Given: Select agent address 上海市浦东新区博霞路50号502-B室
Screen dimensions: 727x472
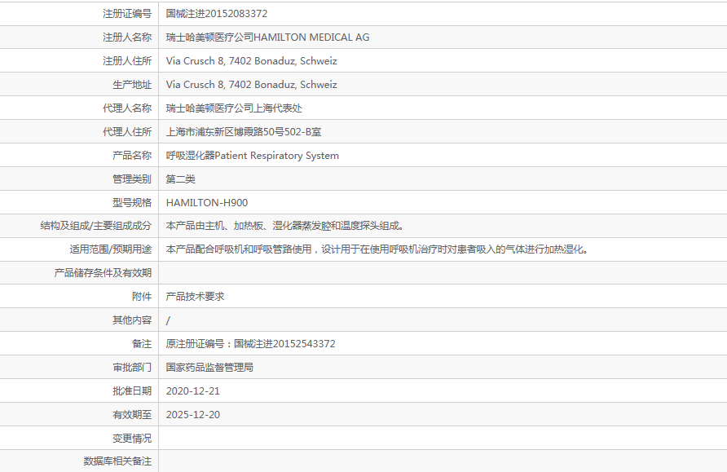Looking at the screenshot, I should [244, 132].
